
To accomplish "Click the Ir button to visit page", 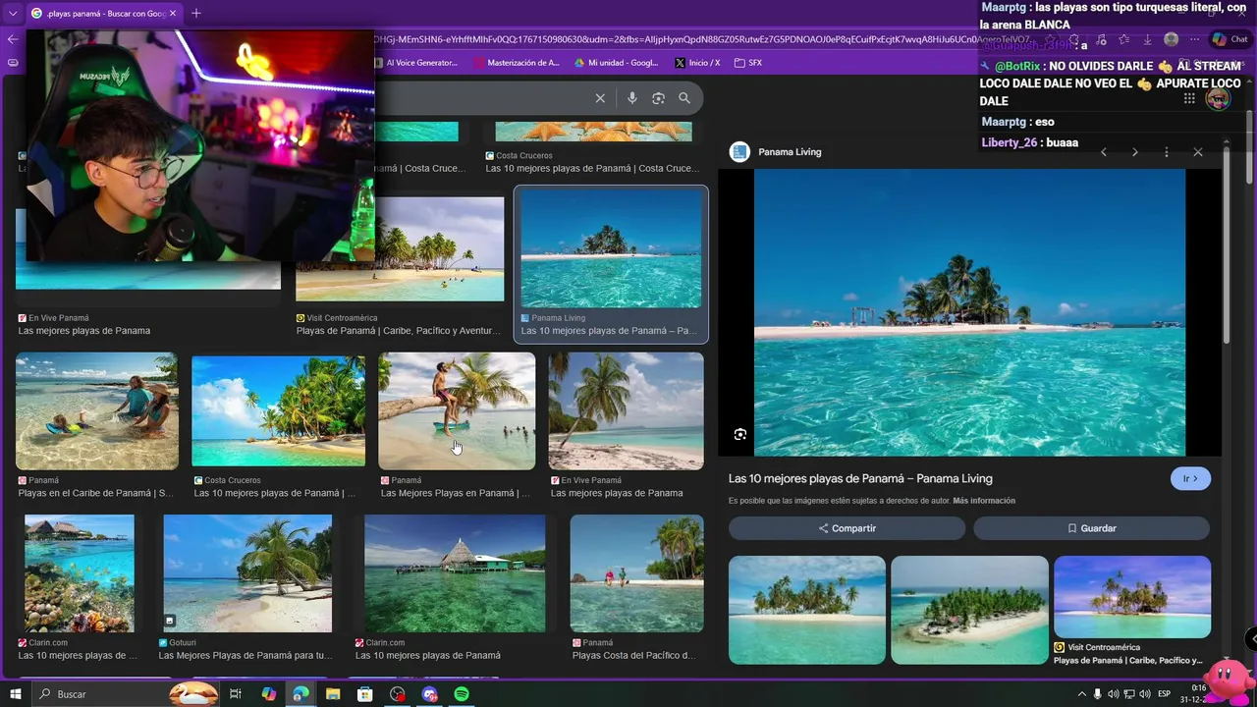I will [1190, 478].
